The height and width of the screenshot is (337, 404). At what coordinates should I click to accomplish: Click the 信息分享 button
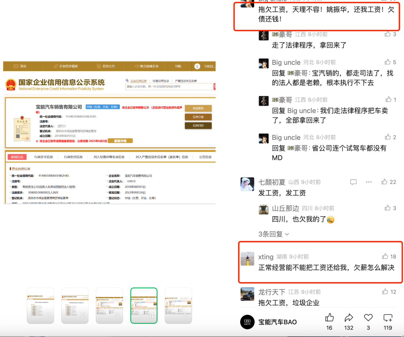(x=198, y=117)
